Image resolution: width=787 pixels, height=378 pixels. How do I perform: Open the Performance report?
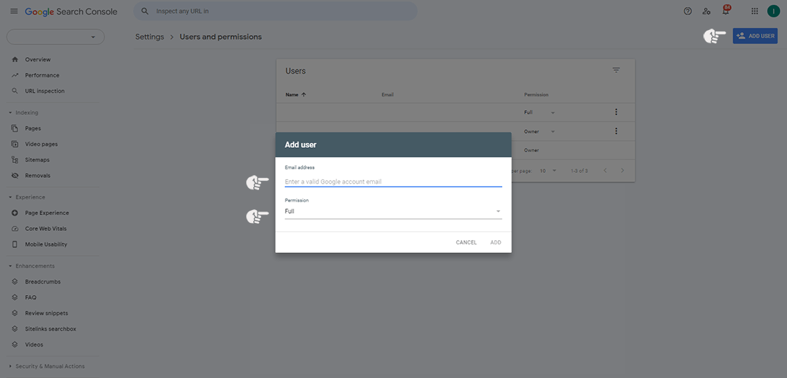41,75
